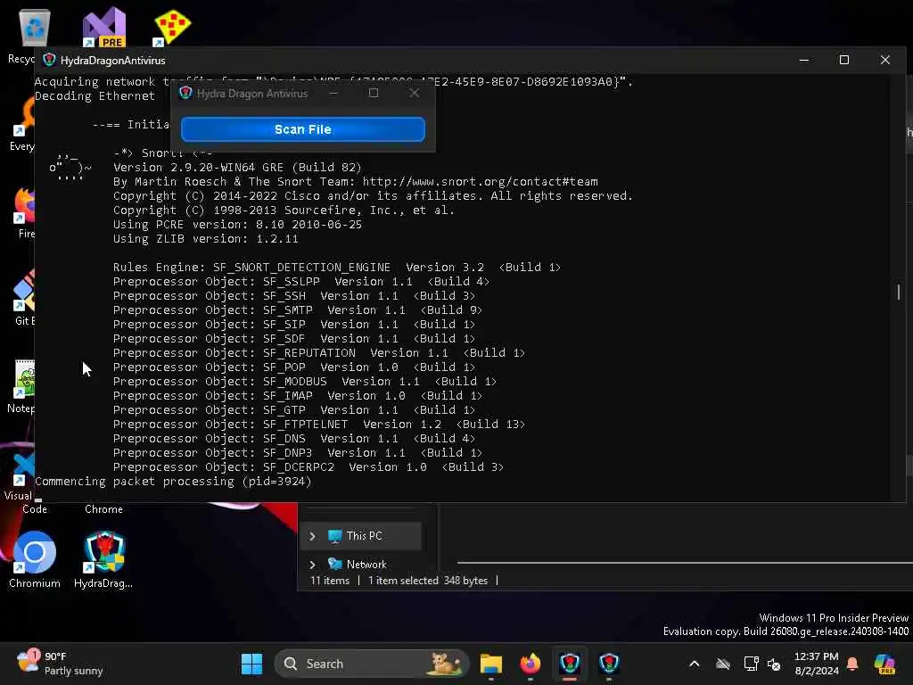Image resolution: width=913 pixels, height=685 pixels.
Task: Click the SF_FTPTELNET preprocessor line
Action: click(319, 425)
